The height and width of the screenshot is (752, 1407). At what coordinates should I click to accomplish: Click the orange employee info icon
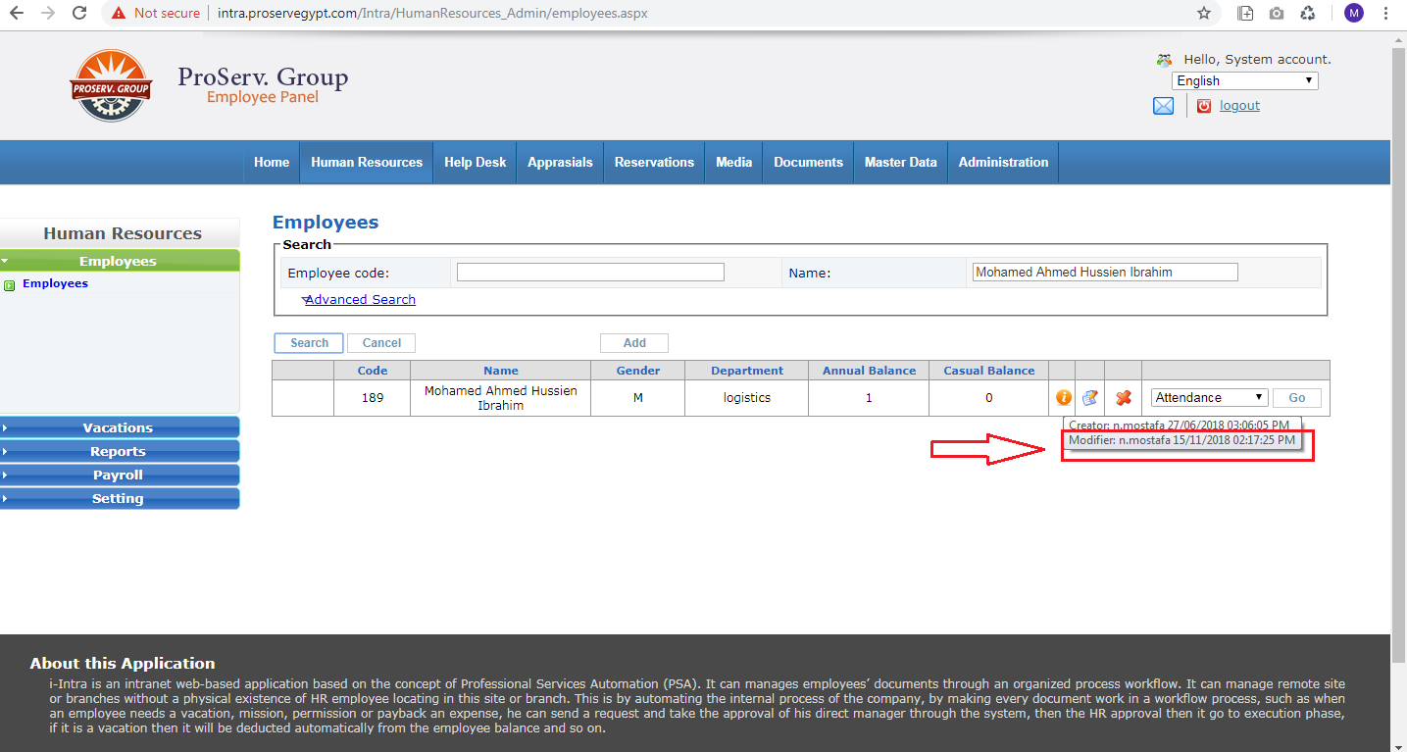1063,397
